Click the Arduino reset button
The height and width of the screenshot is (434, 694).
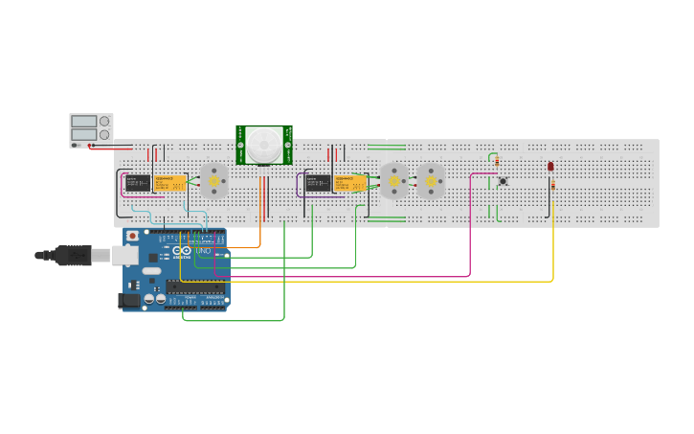(x=132, y=237)
